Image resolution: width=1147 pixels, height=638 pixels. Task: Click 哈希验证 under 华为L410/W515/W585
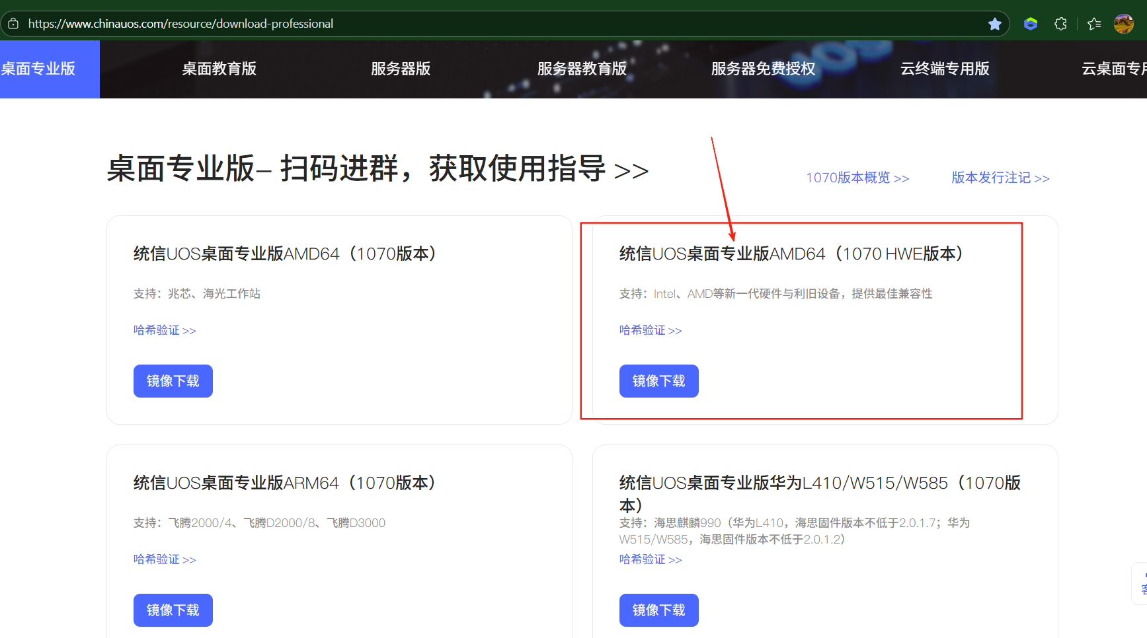click(651, 559)
